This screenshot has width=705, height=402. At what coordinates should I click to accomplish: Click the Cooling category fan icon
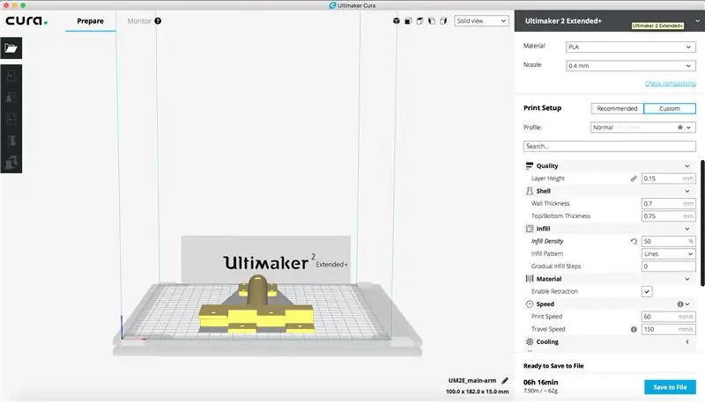[530, 342]
